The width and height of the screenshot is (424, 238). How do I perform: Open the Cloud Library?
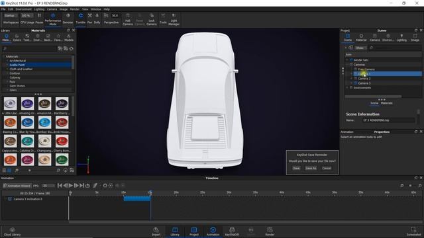(12, 231)
